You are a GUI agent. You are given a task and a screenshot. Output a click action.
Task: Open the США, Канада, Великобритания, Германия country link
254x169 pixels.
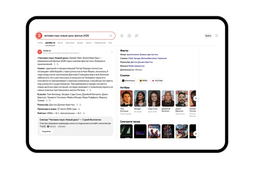click(148, 58)
